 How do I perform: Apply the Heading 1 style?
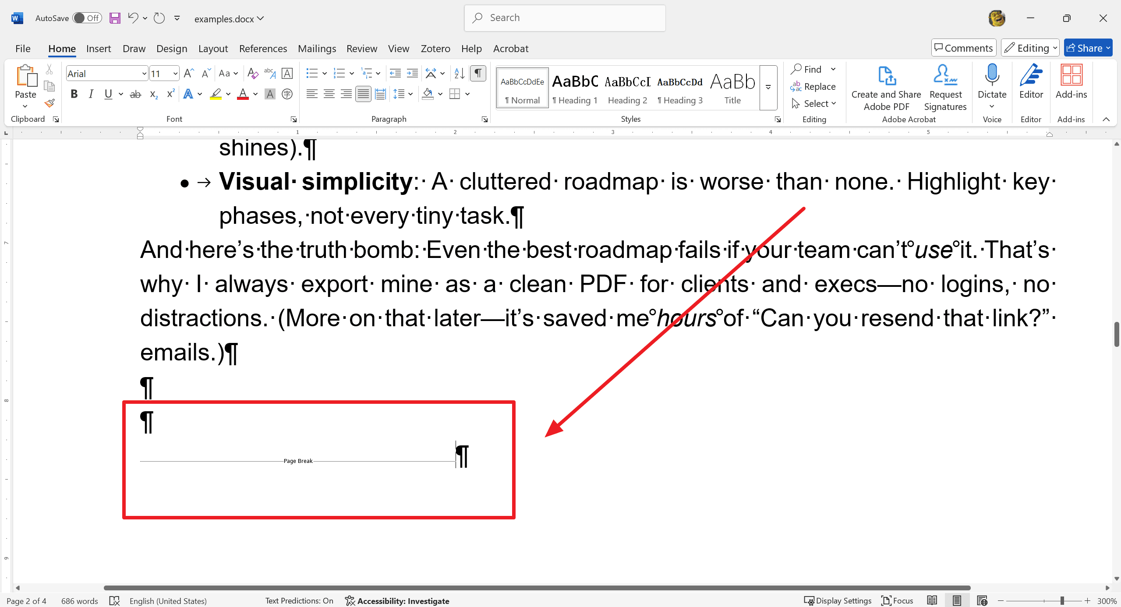575,88
